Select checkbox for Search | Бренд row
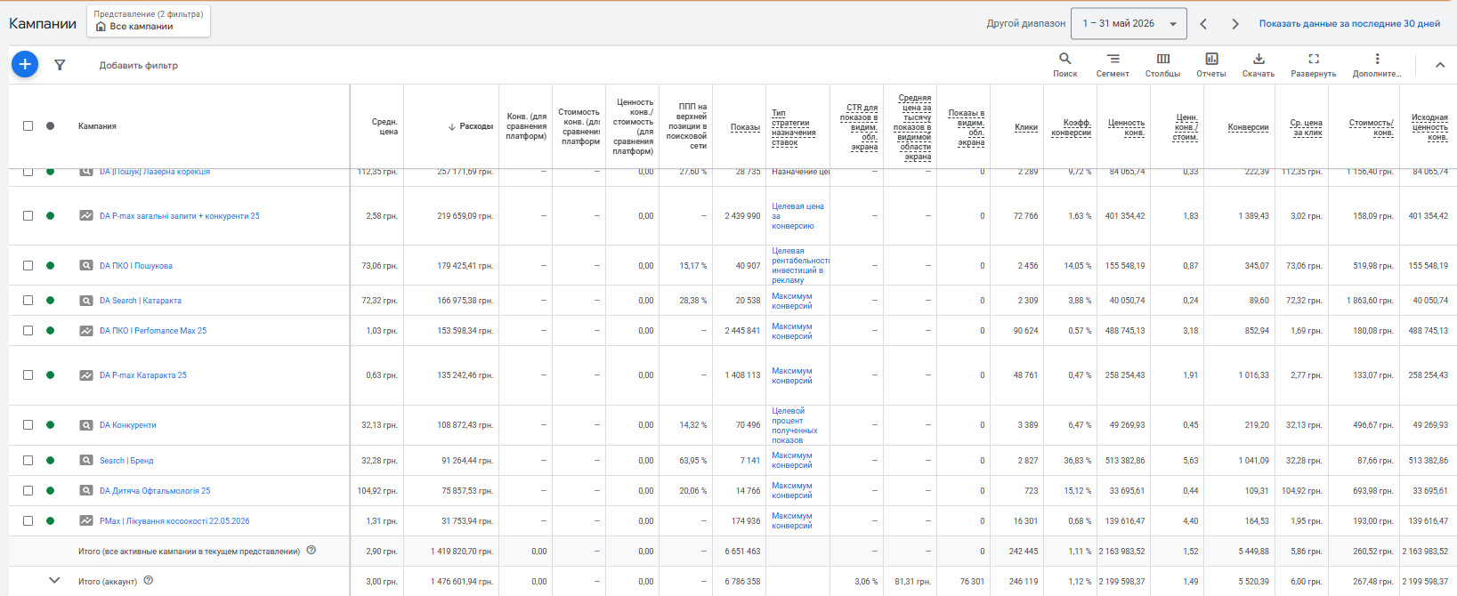1457x596 pixels. [x=28, y=460]
